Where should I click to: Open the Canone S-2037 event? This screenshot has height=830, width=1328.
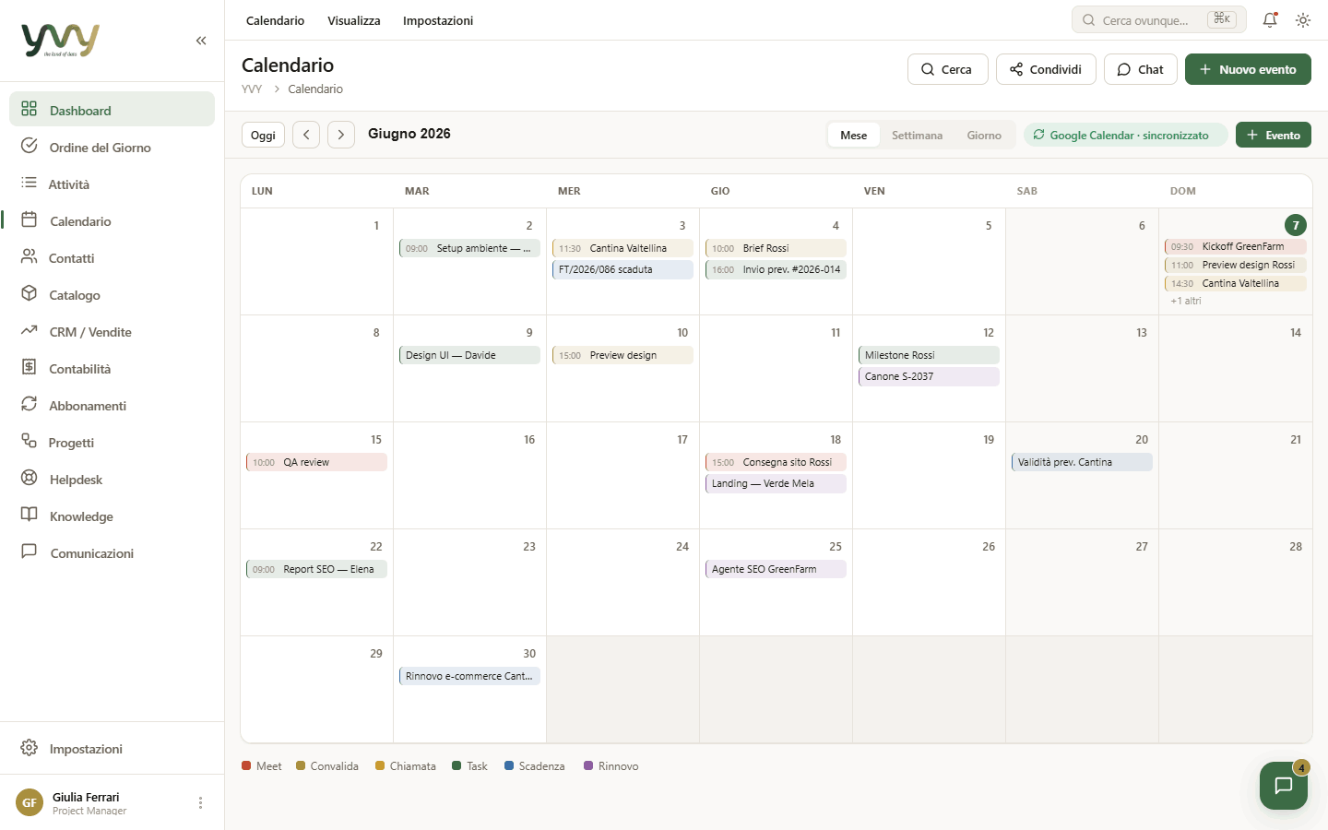929,376
